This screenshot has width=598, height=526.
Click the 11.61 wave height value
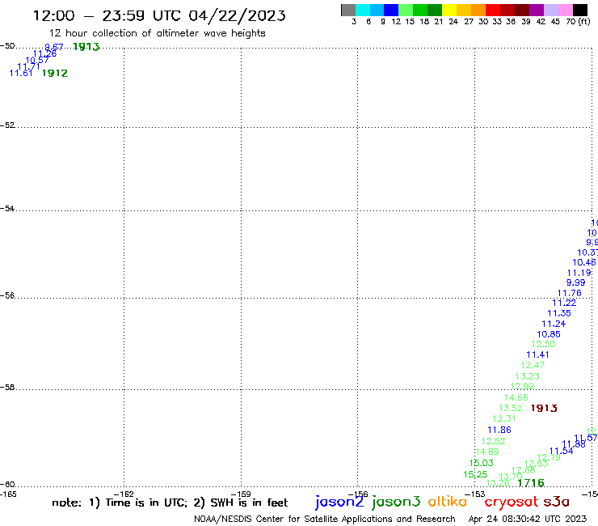[x=21, y=73]
